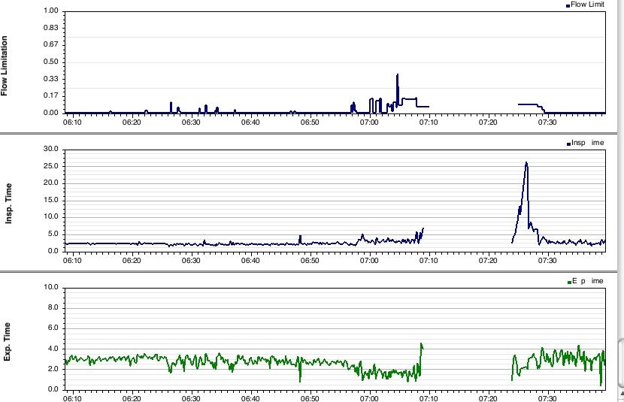Click the green Exp Time legend marker
This screenshot has height=402, width=624.
click(x=568, y=281)
